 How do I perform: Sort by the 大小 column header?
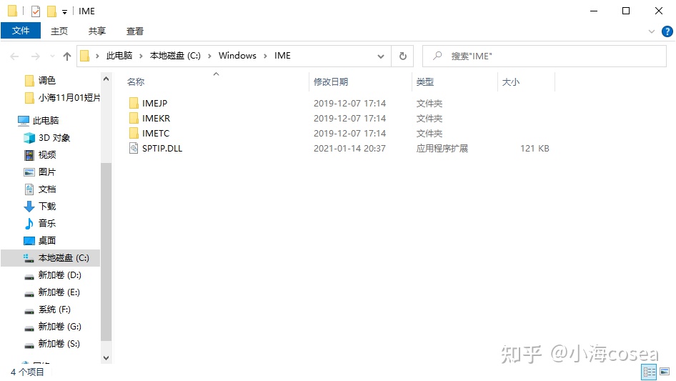(510, 81)
